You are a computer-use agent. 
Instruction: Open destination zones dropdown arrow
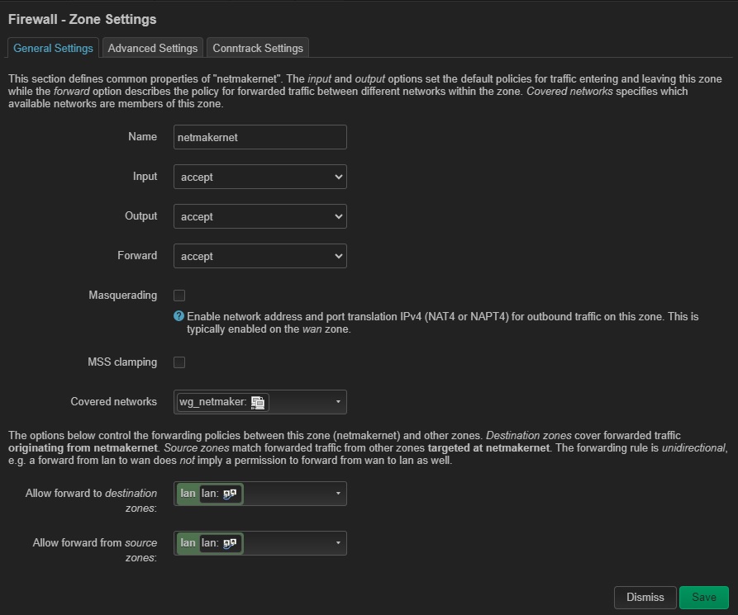click(x=338, y=494)
